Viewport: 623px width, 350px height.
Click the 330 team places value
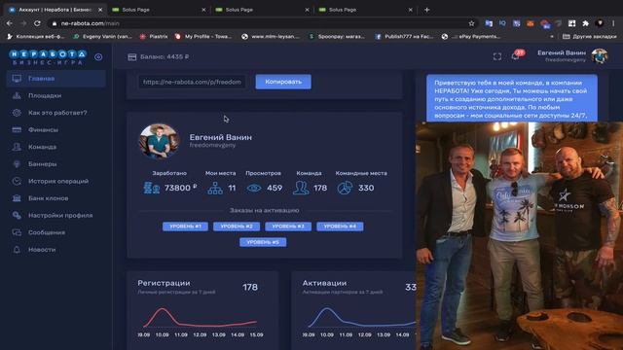pos(366,188)
